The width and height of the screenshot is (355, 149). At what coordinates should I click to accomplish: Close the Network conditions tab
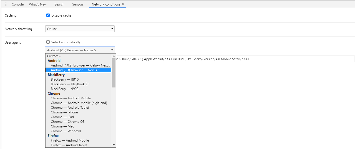pos(123,4)
